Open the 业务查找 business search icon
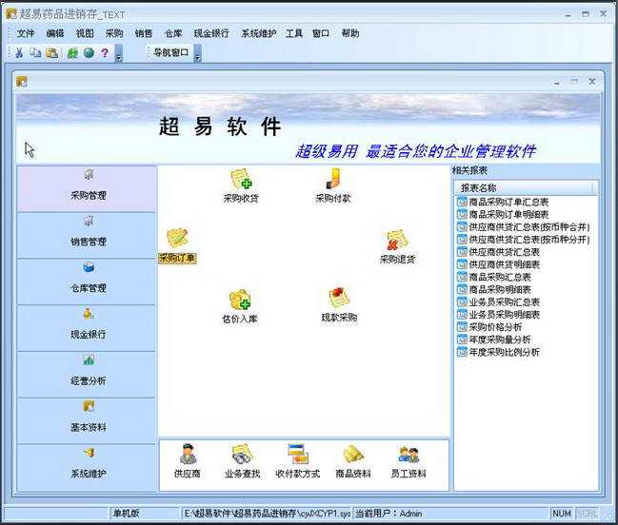This screenshot has height=525, width=618. point(243,461)
